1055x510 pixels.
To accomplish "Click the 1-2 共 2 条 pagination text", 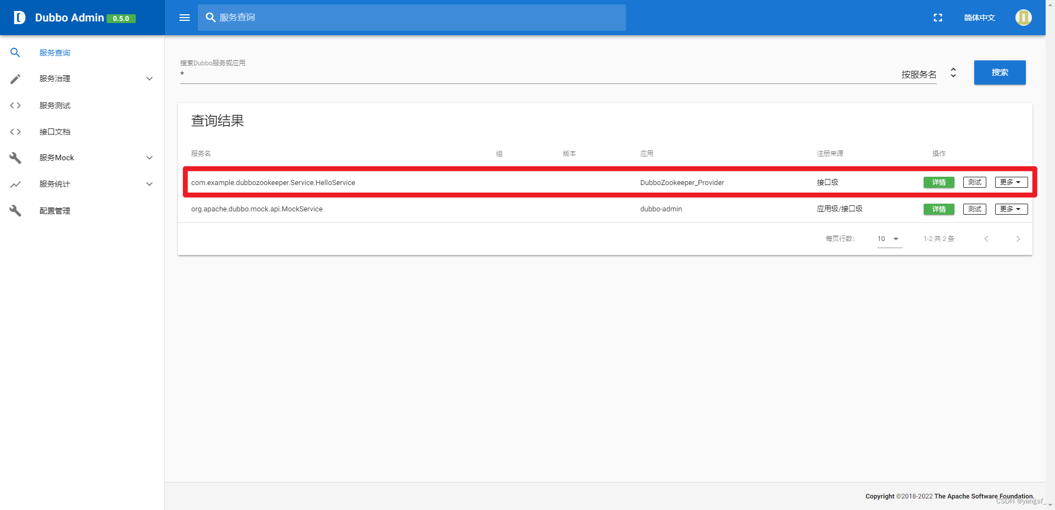I will 939,239.
